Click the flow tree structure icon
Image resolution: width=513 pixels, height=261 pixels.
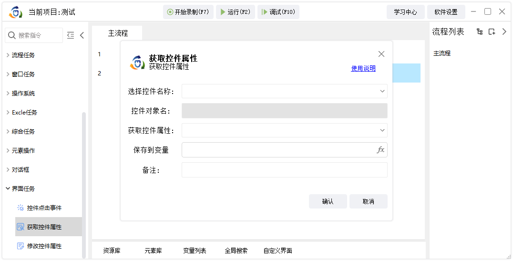[480, 31]
